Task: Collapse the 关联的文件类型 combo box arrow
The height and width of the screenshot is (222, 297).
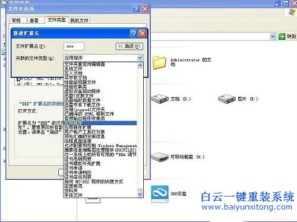Action: (x=140, y=58)
